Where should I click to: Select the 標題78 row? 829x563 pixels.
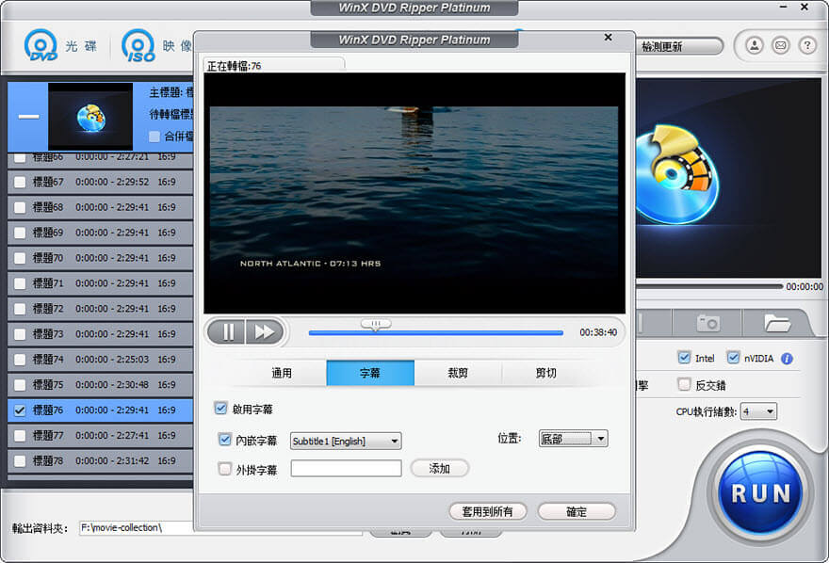(x=100, y=461)
